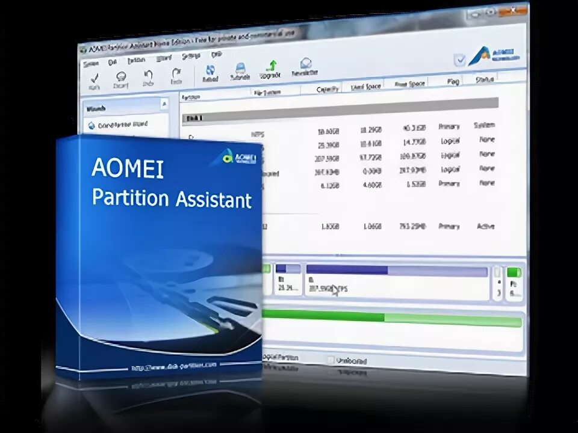Launch the wizard link in Wizards panel
The width and height of the screenshot is (578, 433).
(x=118, y=125)
